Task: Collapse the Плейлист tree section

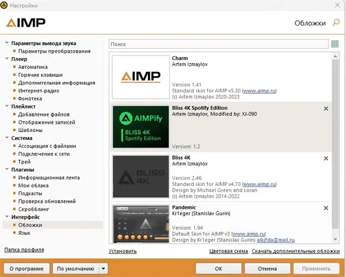Action: [x=7, y=106]
